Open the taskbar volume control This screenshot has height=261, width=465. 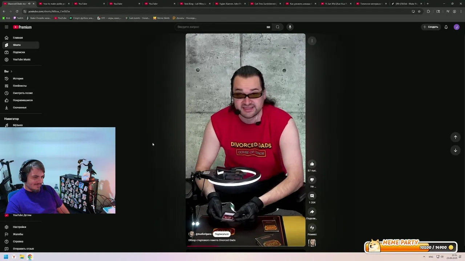tap(442, 257)
